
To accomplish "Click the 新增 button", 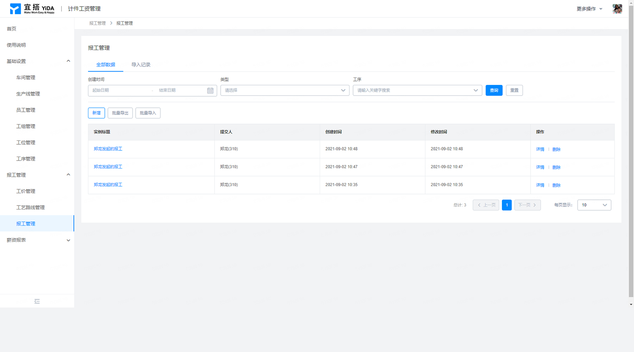I will [x=96, y=113].
